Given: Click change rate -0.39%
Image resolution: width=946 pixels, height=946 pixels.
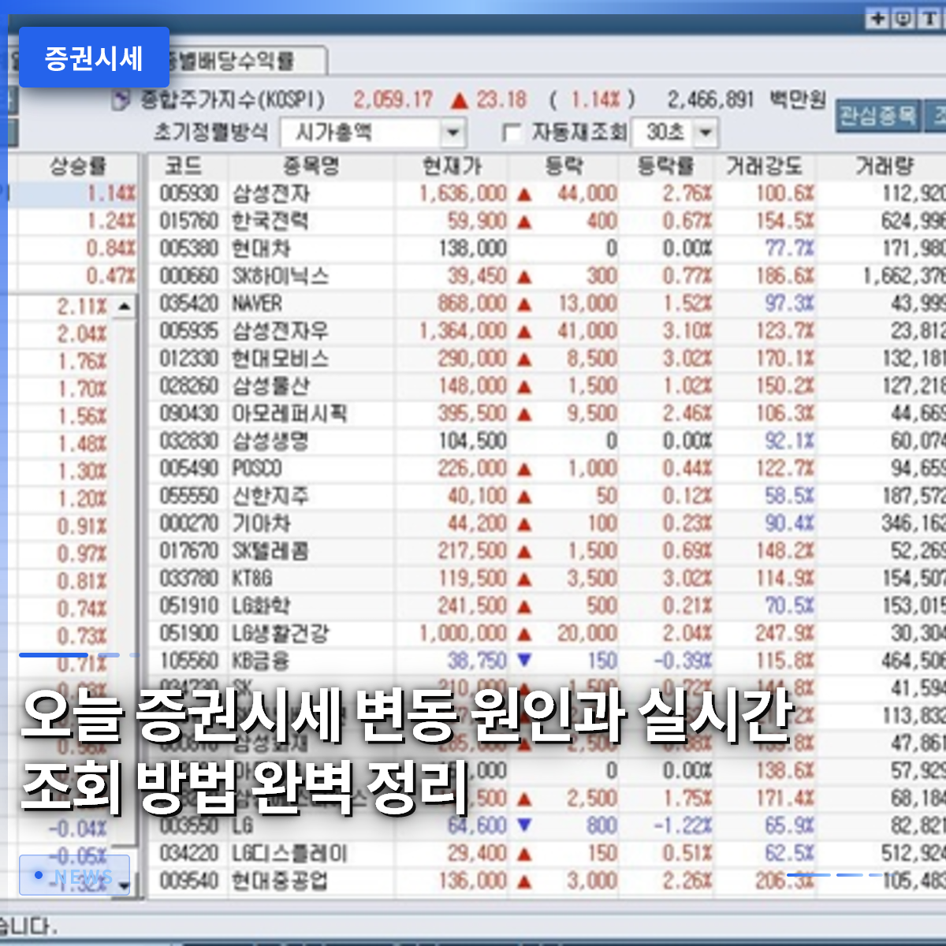Looking at the screenshot, I should 683,661.
